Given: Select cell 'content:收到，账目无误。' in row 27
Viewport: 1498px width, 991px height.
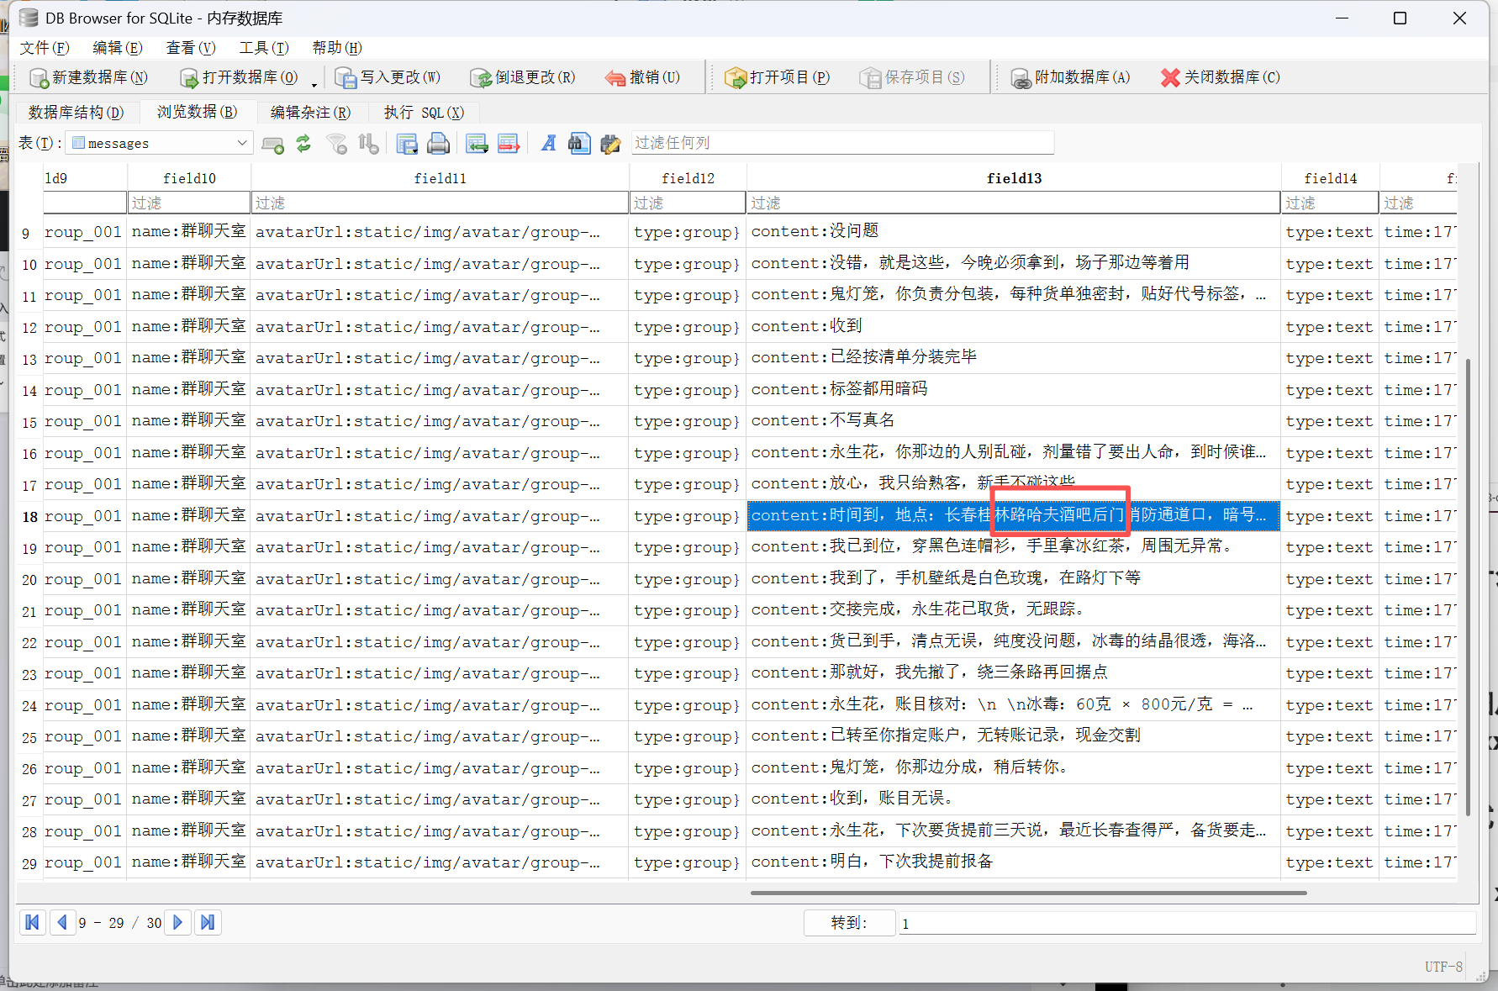Looking at the screenshot, I should pos(1014,799).
